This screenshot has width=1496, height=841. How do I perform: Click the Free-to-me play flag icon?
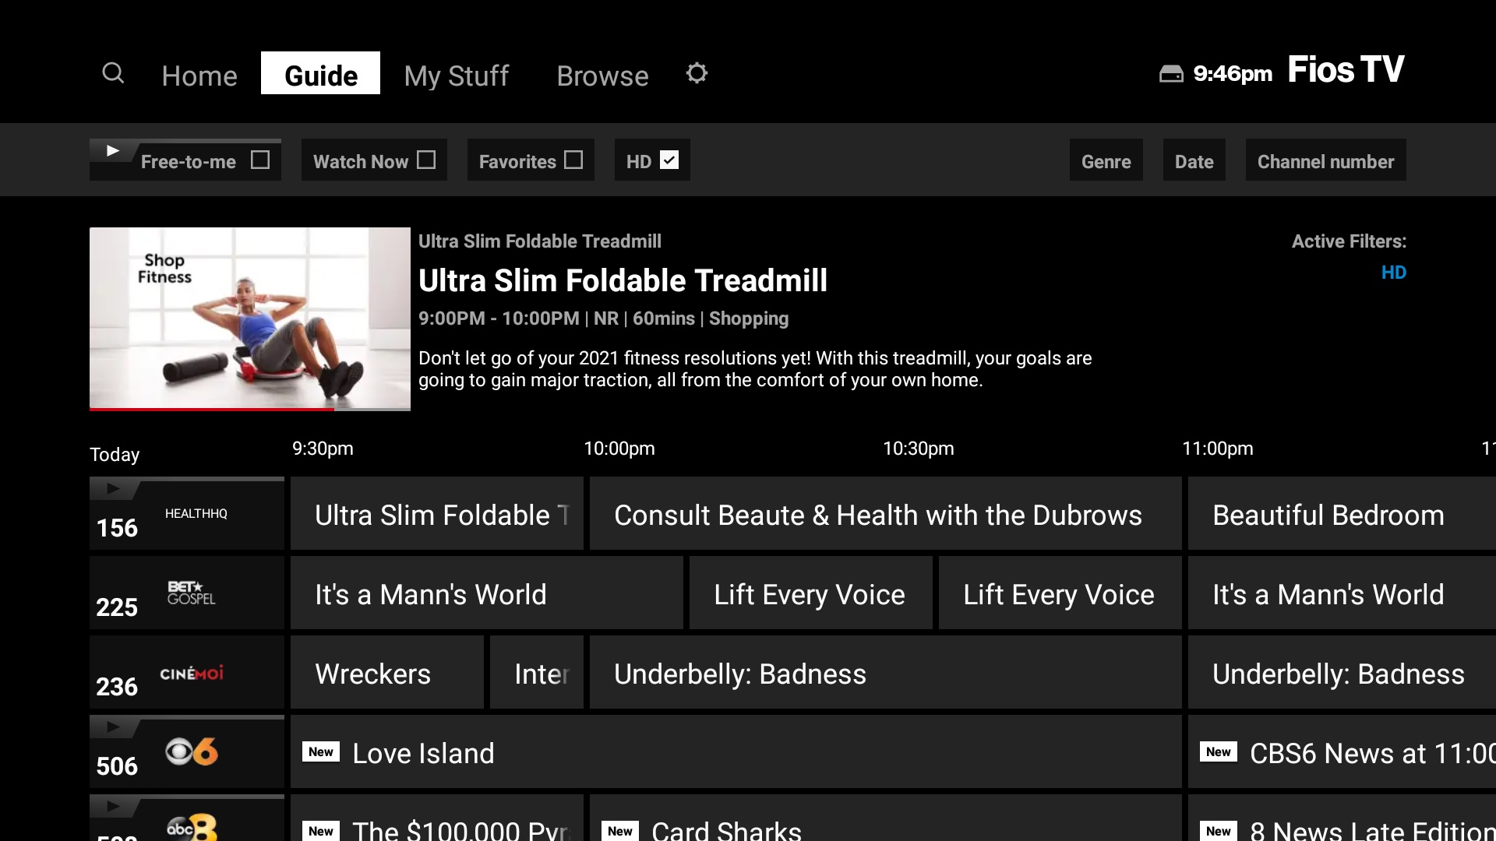pos(114,150)
